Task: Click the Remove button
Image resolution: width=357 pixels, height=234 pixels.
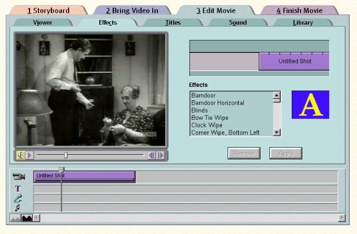Action: click(x=244, y=153)
